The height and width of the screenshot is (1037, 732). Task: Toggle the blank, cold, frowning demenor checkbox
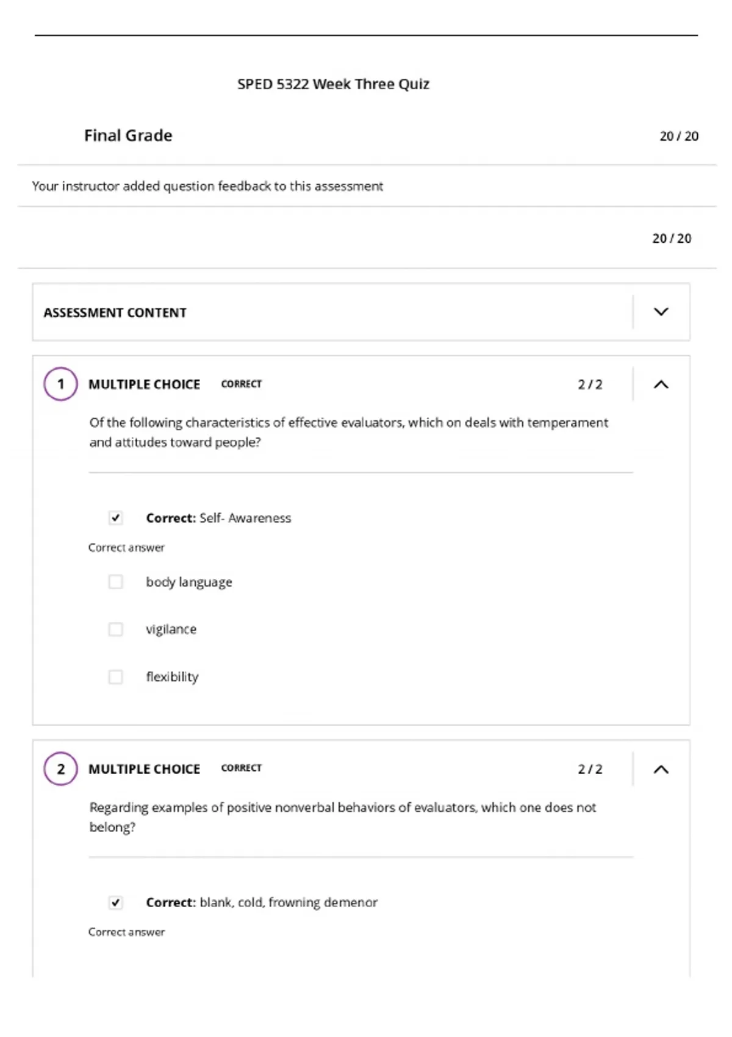[x=115, y=902]
